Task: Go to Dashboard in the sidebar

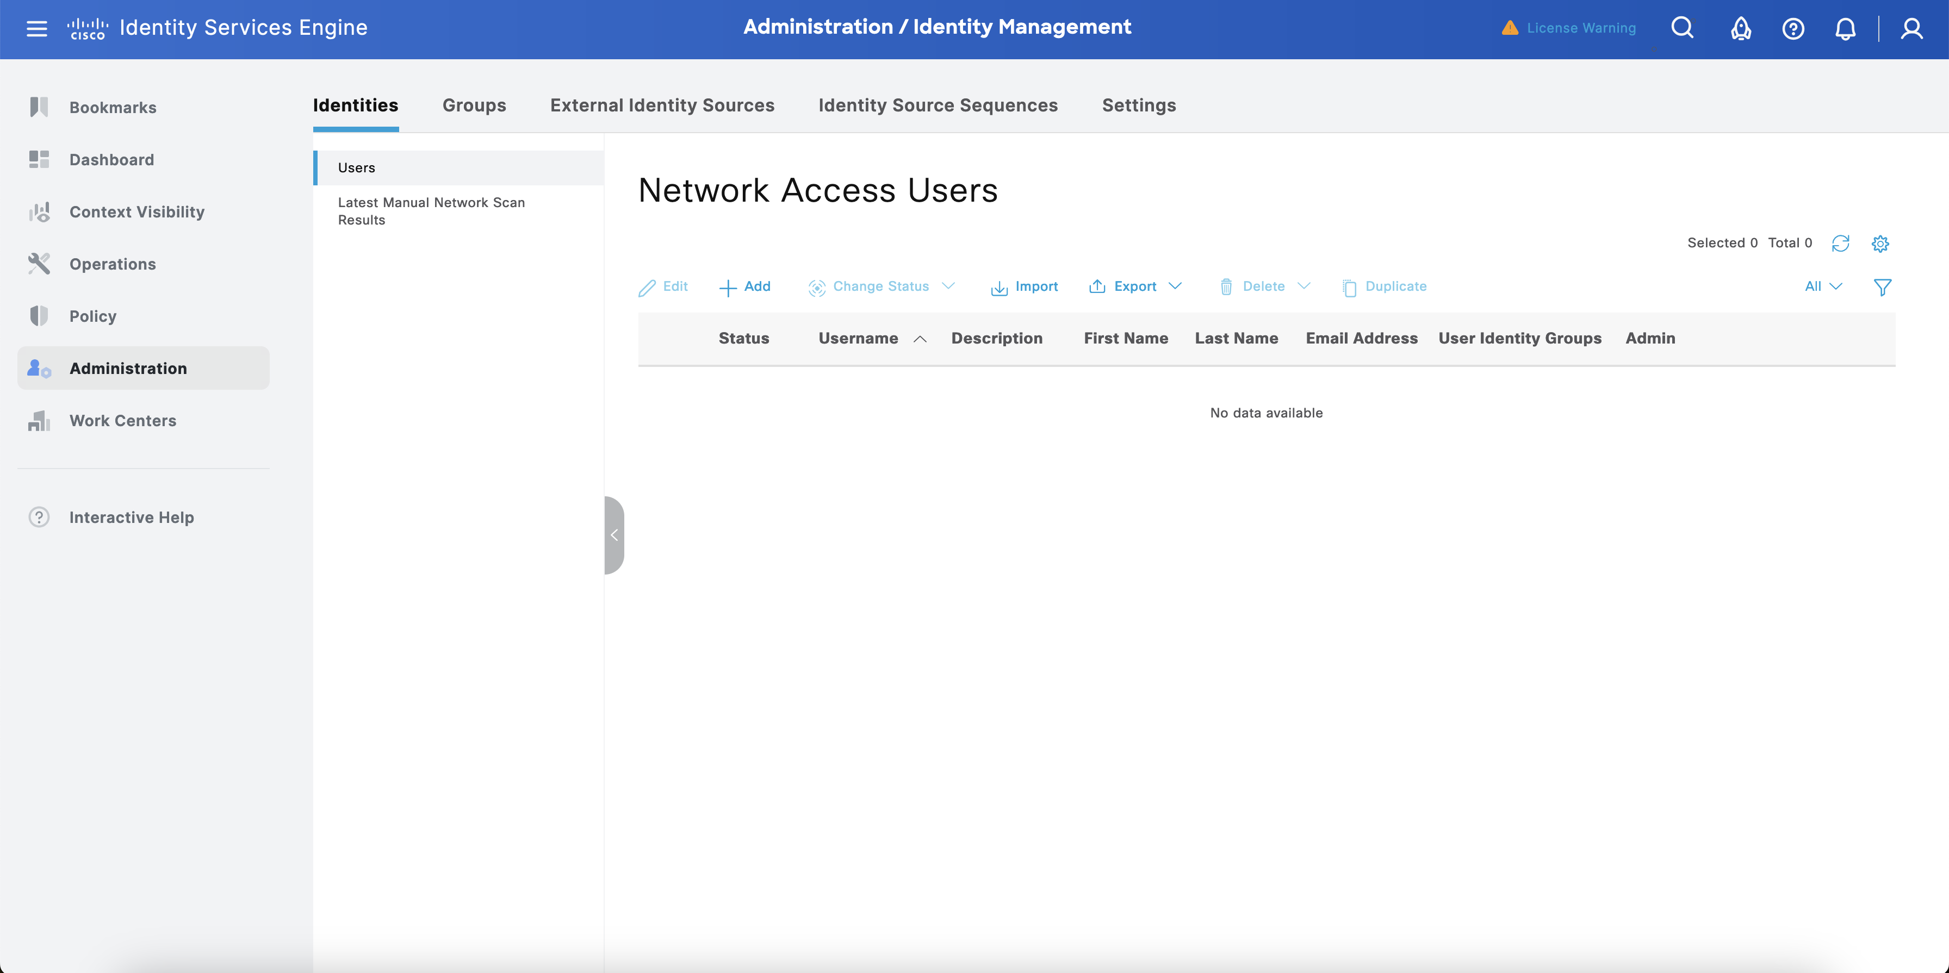Action: click(112, 159)
